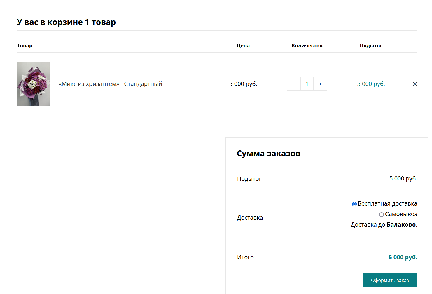Select the Бесплатная доставка radio option

[x=354, y=204]
